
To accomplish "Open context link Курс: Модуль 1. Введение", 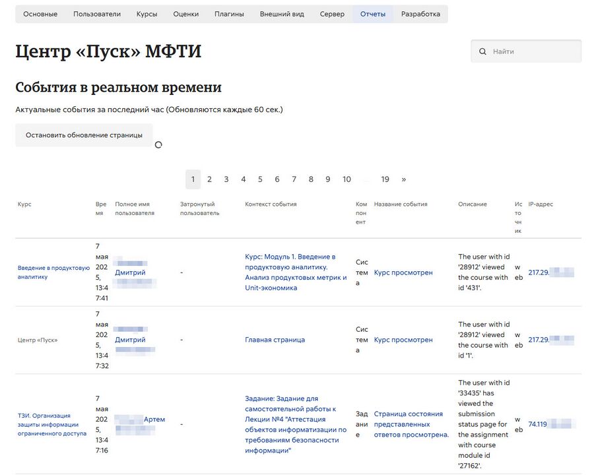I will click(x=296, y=272).
